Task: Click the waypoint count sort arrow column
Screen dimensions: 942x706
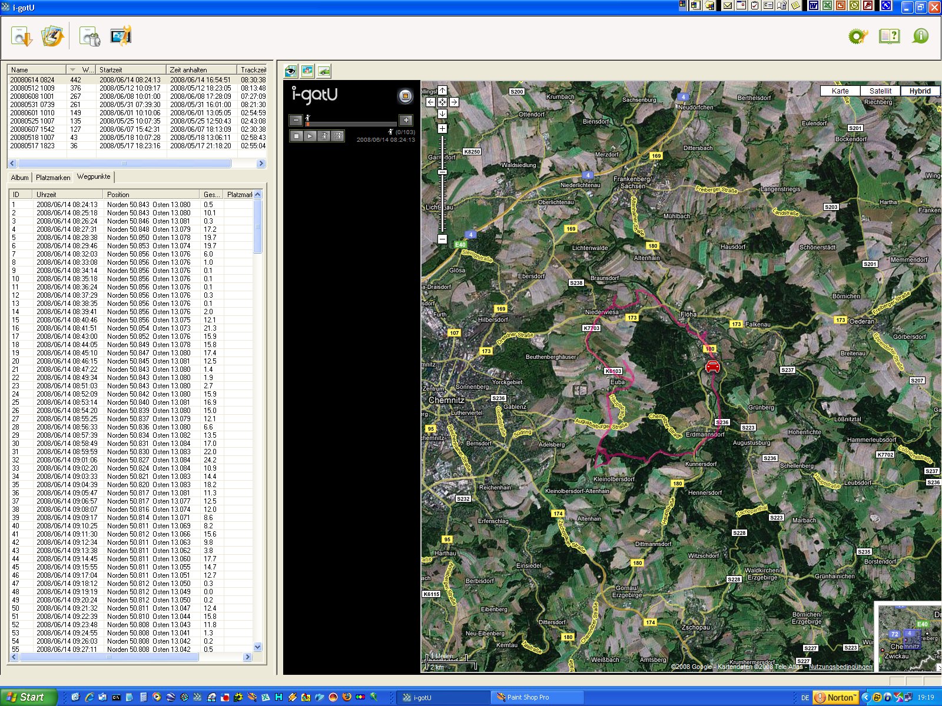Action: point(81,69)
